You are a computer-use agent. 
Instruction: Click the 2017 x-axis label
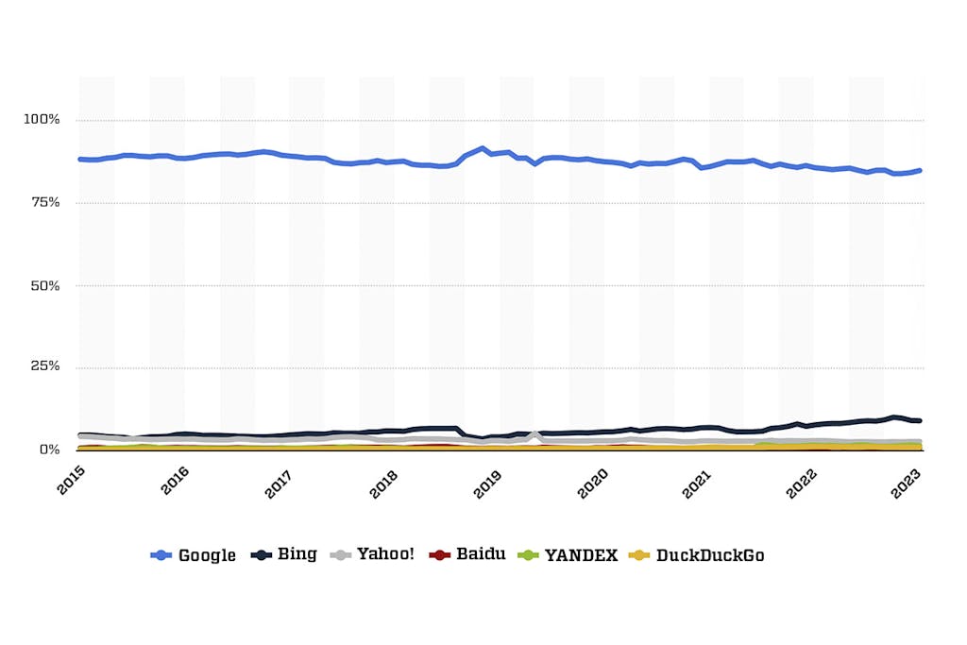[x=280, y=479]
